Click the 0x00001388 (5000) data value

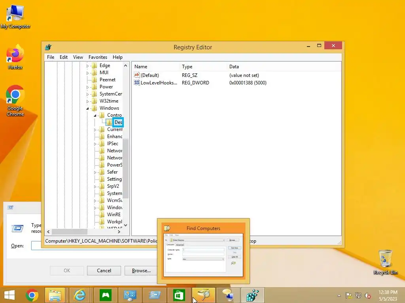[248, 83]
